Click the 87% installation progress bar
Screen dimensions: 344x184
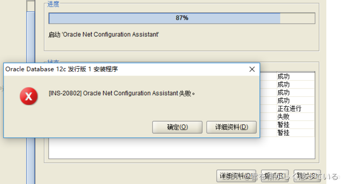pos(182,18)
